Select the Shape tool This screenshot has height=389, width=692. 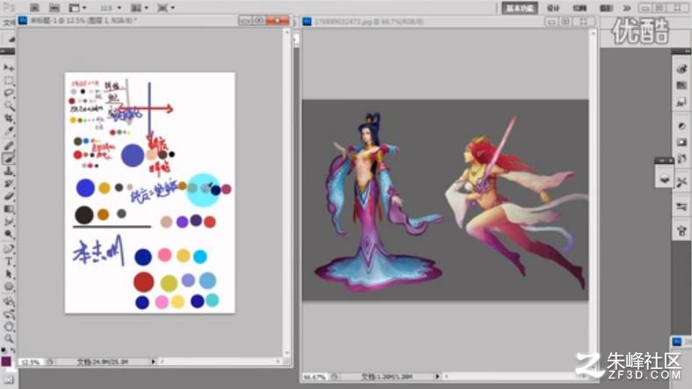9,286
